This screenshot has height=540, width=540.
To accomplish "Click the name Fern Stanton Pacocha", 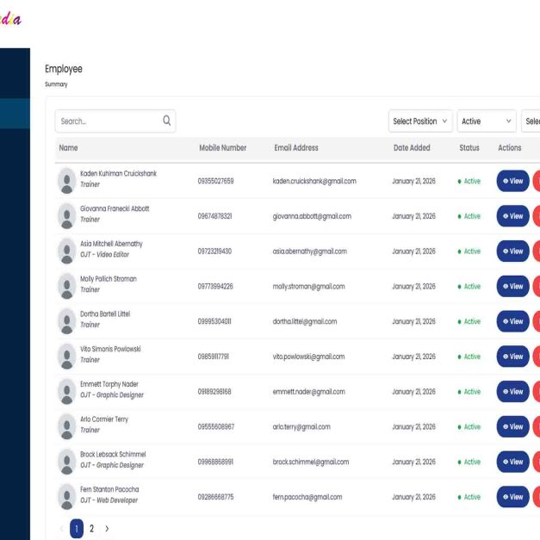I will tap(109, 490).
